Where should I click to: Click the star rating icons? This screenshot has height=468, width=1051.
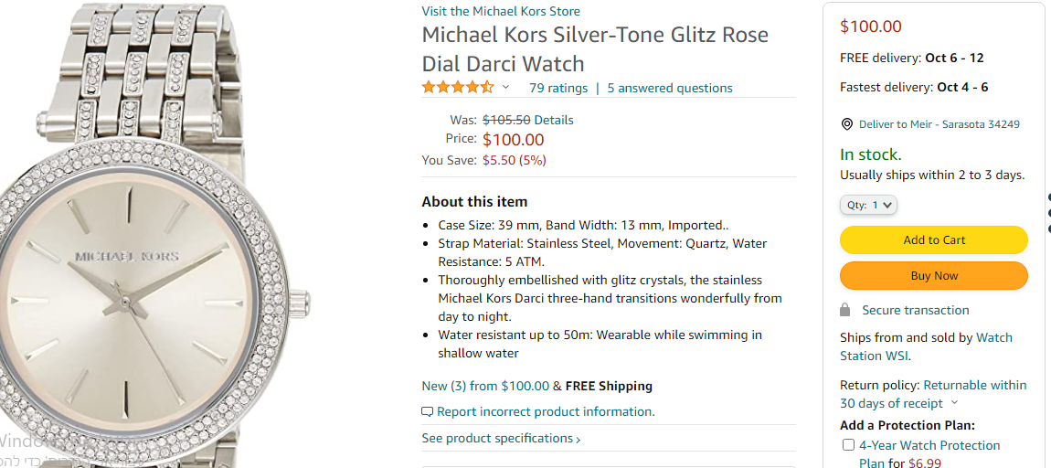[x=458, y=88]
